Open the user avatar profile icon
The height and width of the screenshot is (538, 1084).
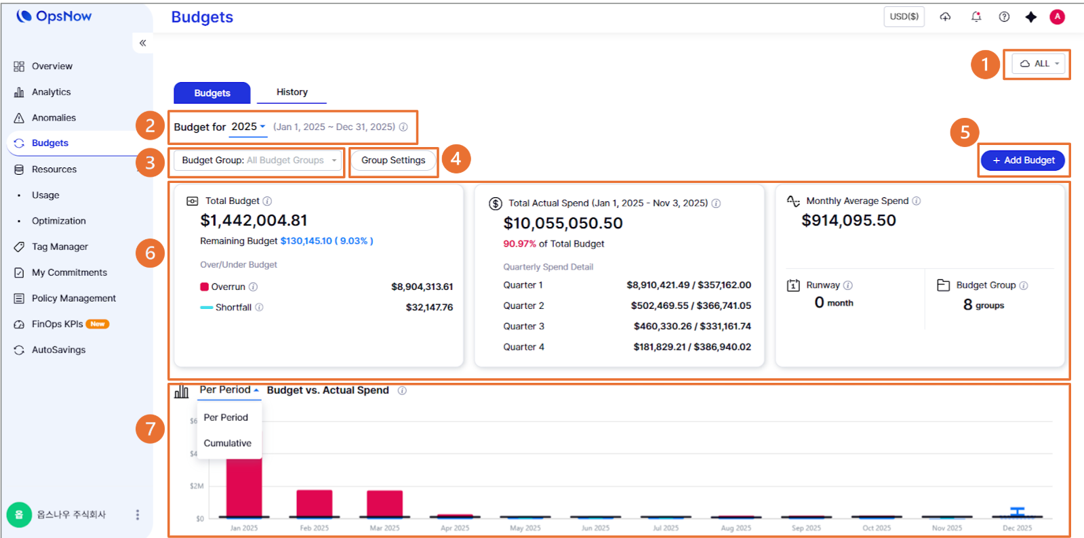coord(1057,17)
